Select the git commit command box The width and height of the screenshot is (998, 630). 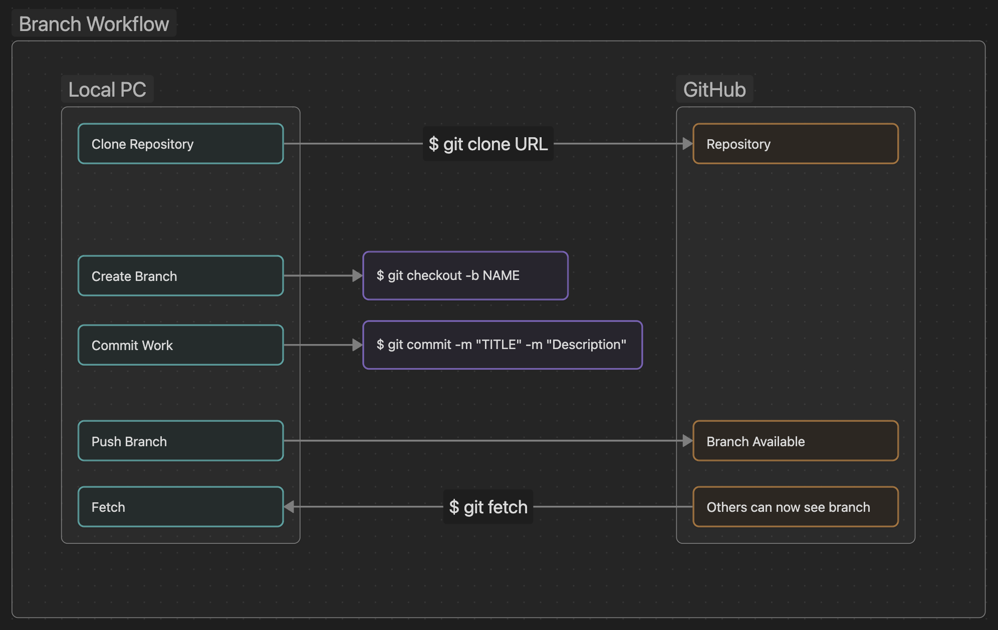click(502, 345)
